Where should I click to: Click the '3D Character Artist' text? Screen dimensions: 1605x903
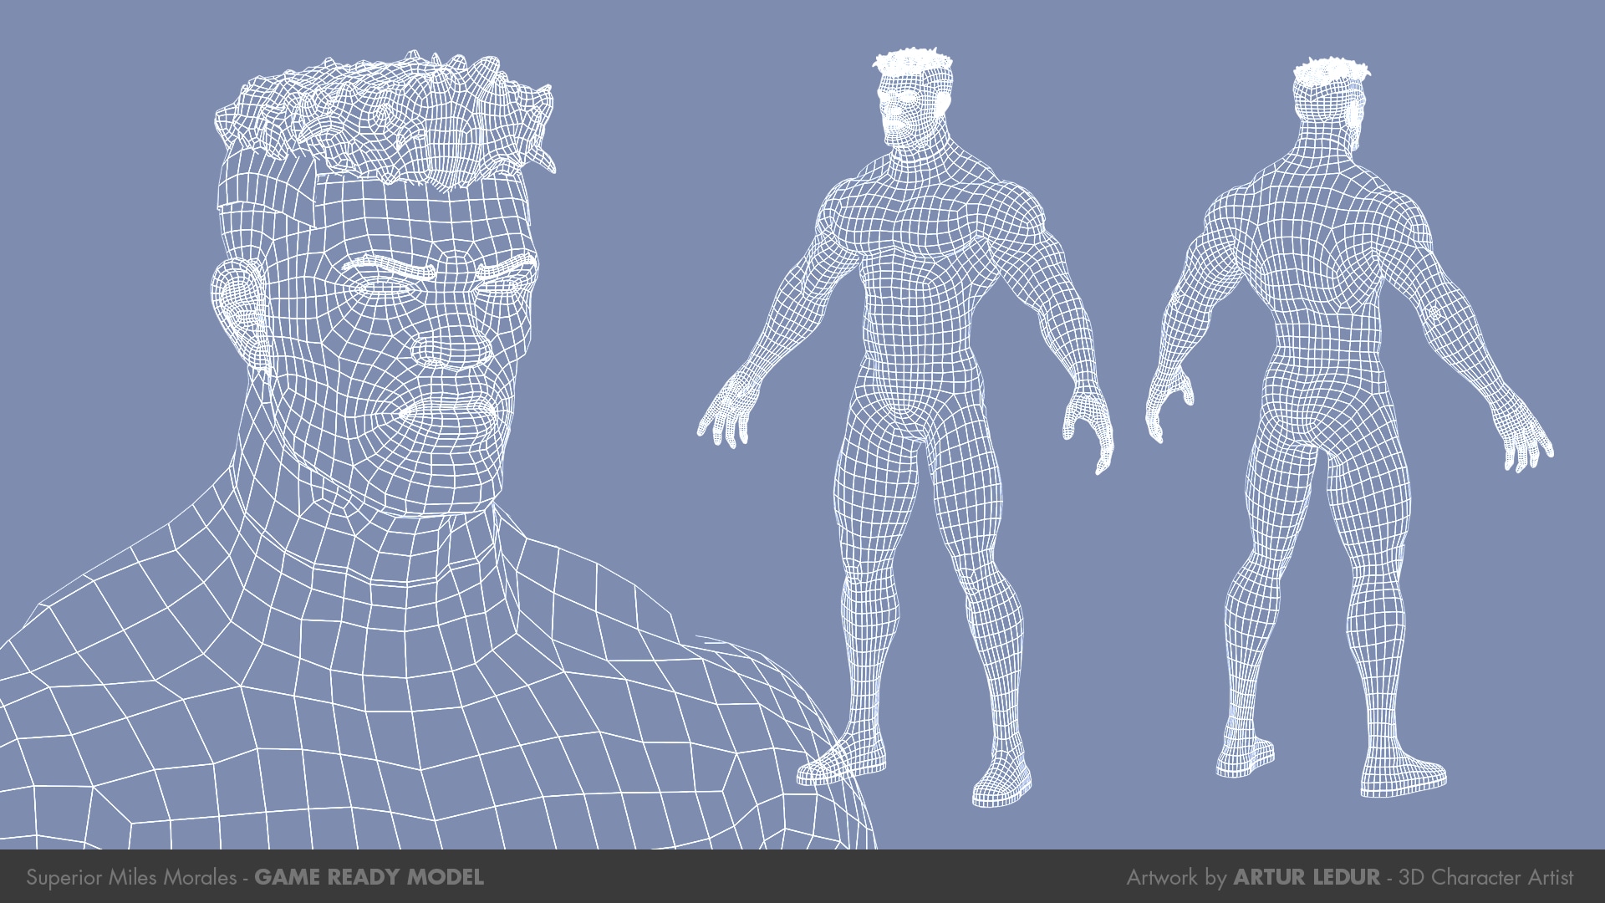click(1485, 877)
